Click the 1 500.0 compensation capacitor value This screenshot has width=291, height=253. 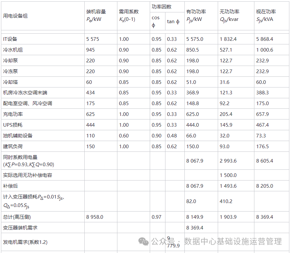click(x=228, y=175)
